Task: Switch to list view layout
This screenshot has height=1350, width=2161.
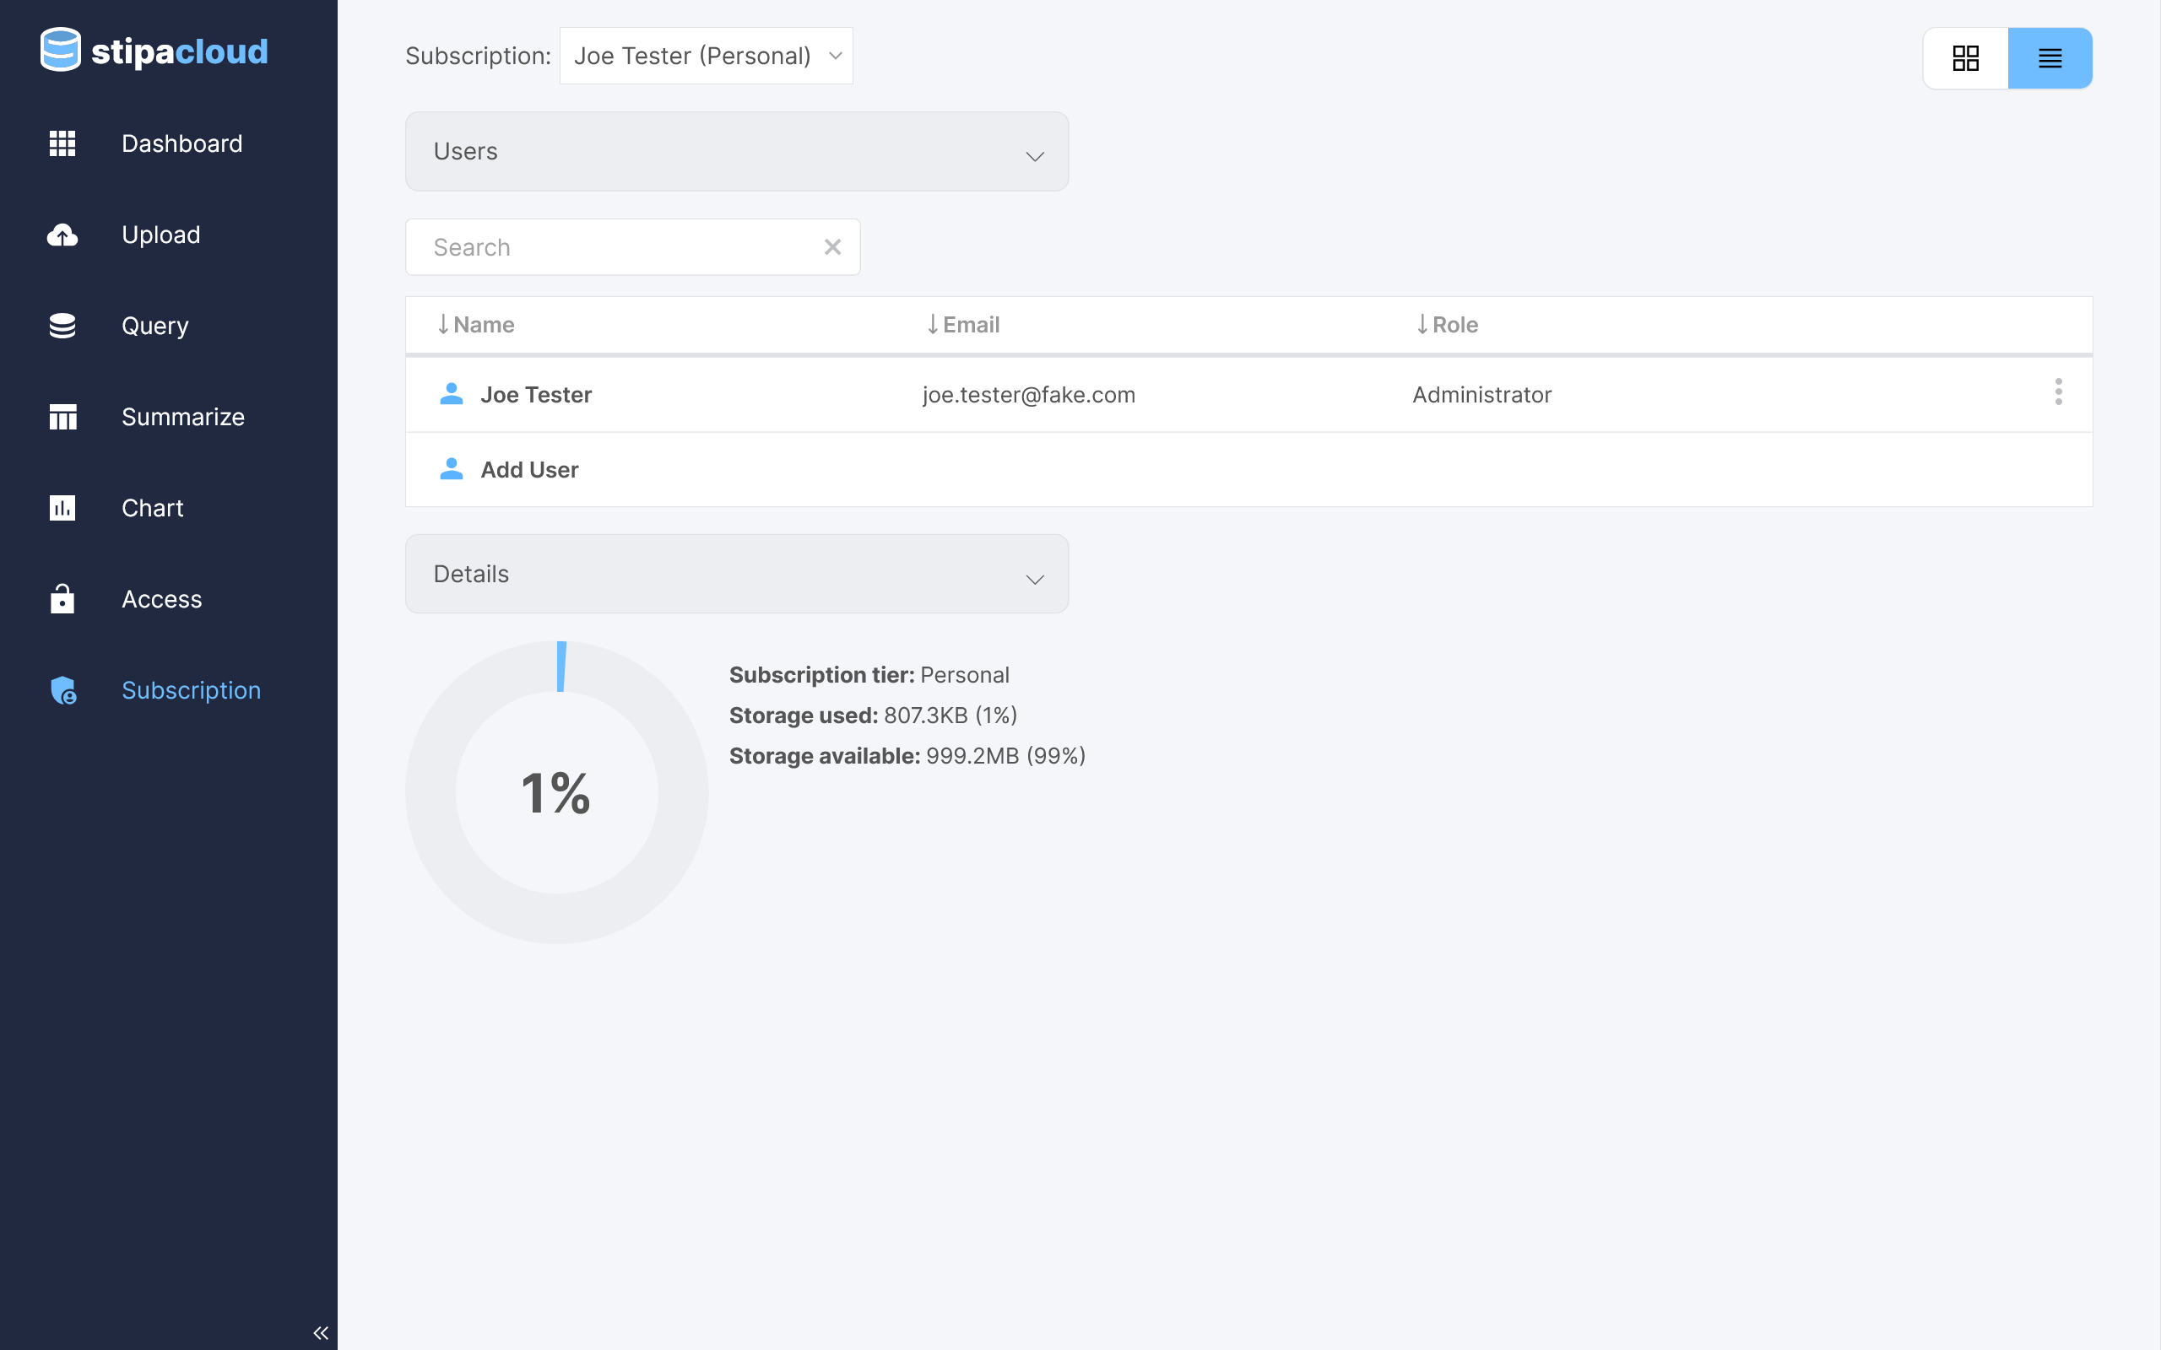Action: pyautogui.click(x=2050, y=58)
